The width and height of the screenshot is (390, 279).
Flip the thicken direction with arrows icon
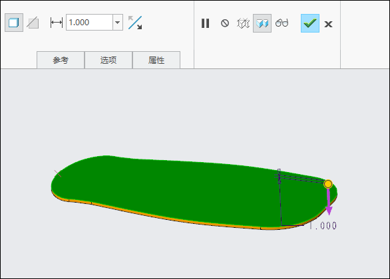coord(135,23)
